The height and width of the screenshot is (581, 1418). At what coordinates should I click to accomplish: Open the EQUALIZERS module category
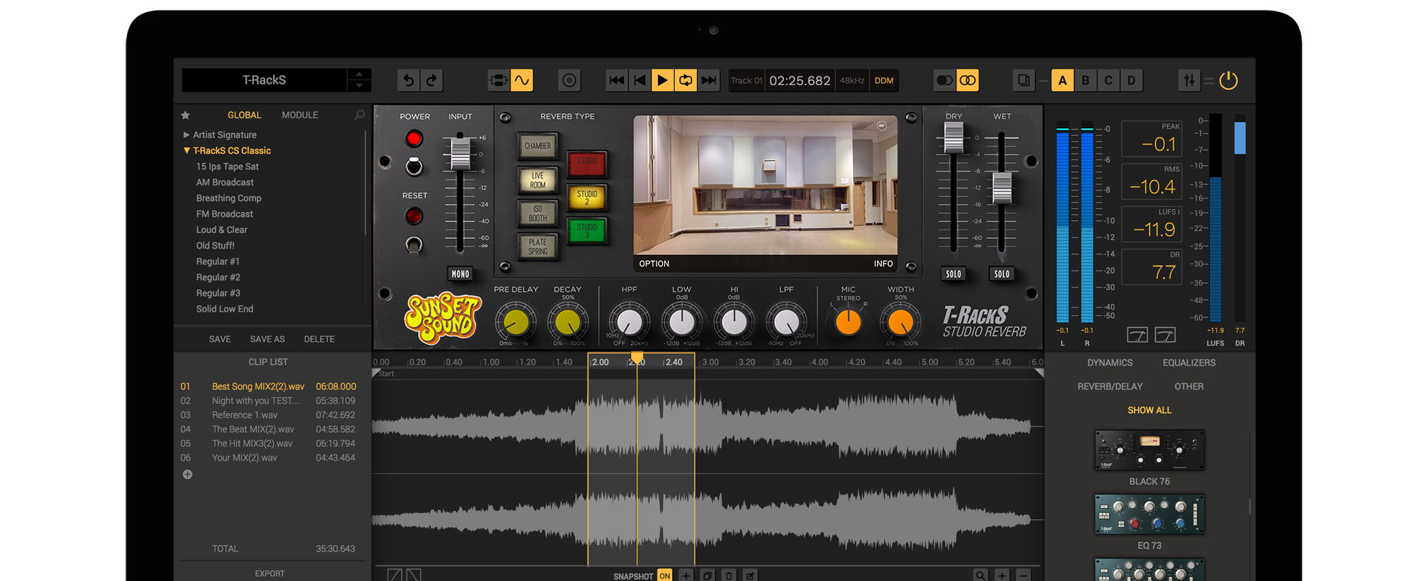tap(1189, 363)
